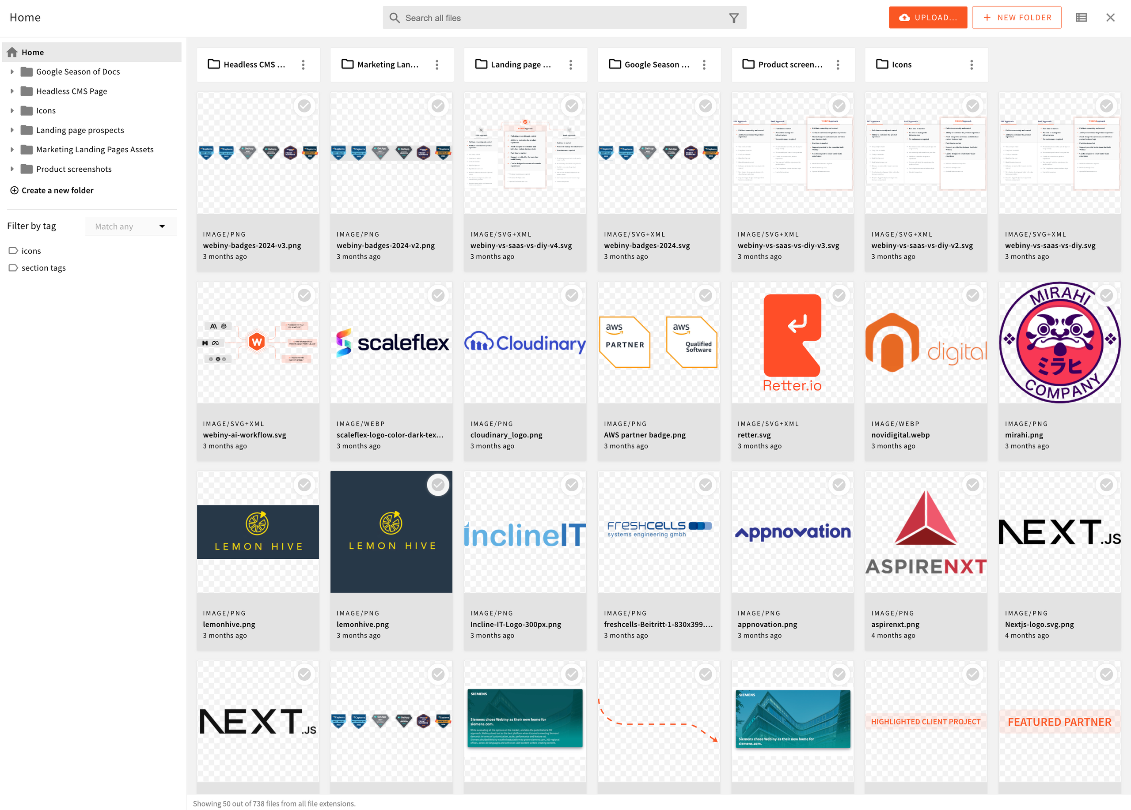Open the novidigital.webp thumbnail

[x=926, y=343]
